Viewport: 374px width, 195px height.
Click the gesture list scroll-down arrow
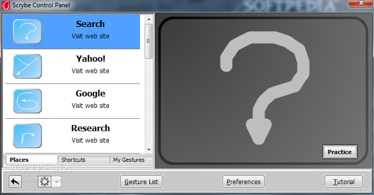pos(149,150)
